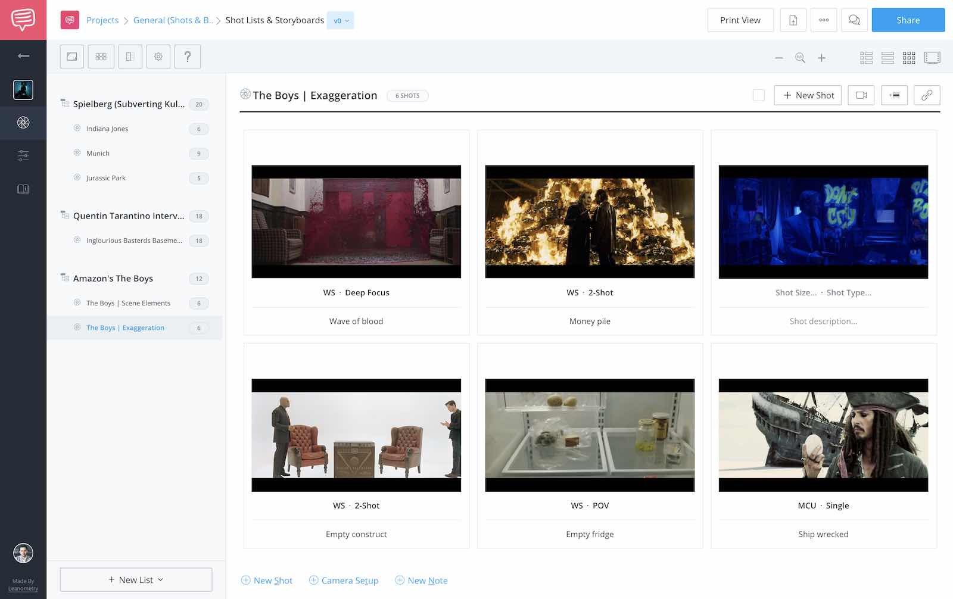Open the Money pile shot thumbnail

590,221
